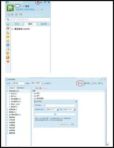Collapse the 所有分组 tree node
114x148 pixels.
click(x=8, y=91)
